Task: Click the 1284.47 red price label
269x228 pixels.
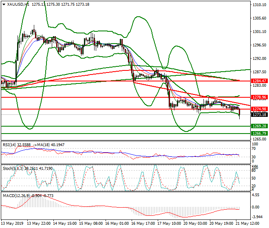Action: tap(259, 81)
